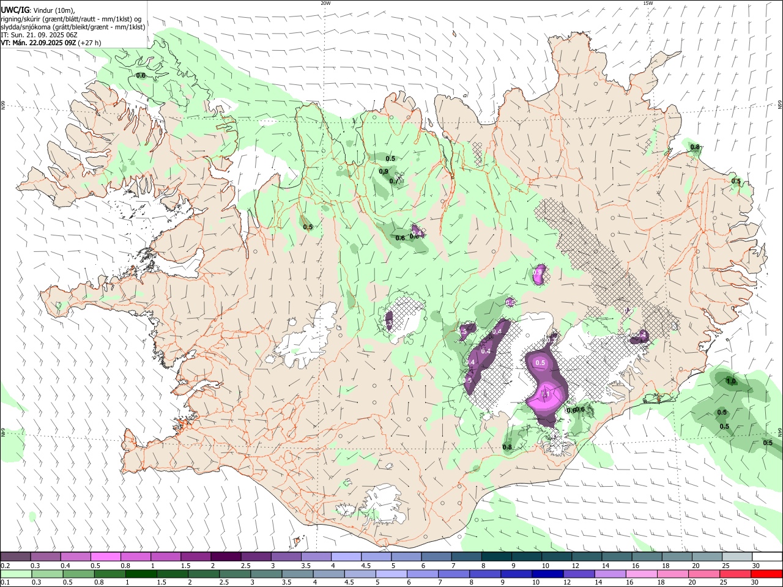Select the dark mauve 0.2 swatch, upper legend row
This screenshot has height=587, width=783.
[15, 557]
